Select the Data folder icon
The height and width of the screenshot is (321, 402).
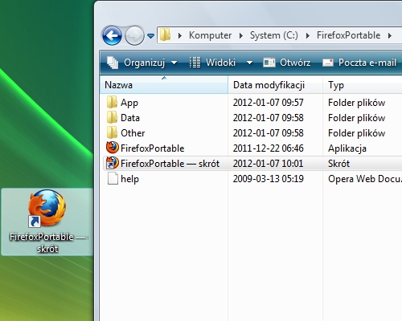[112, 117]
